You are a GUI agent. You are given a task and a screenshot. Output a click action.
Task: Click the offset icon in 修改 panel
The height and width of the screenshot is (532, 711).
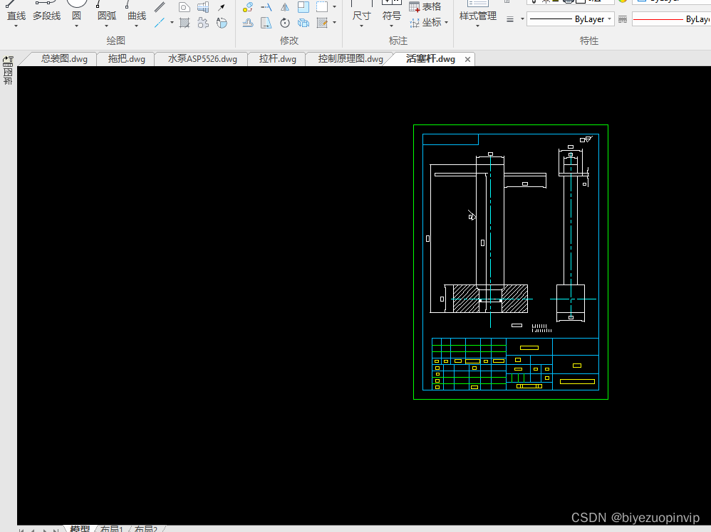click(x=248, y=23)
